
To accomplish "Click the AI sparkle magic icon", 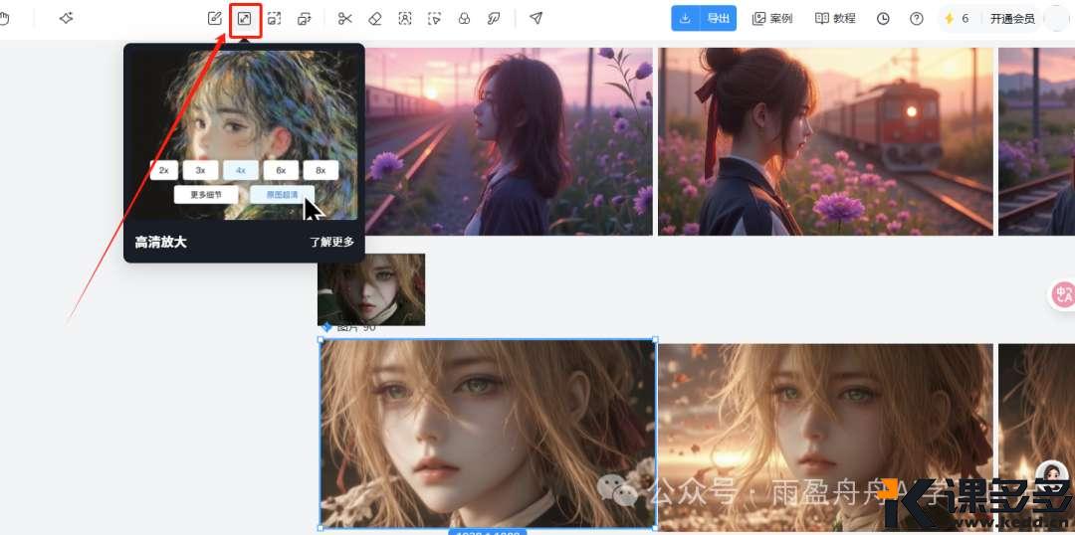I will [67, 18].
